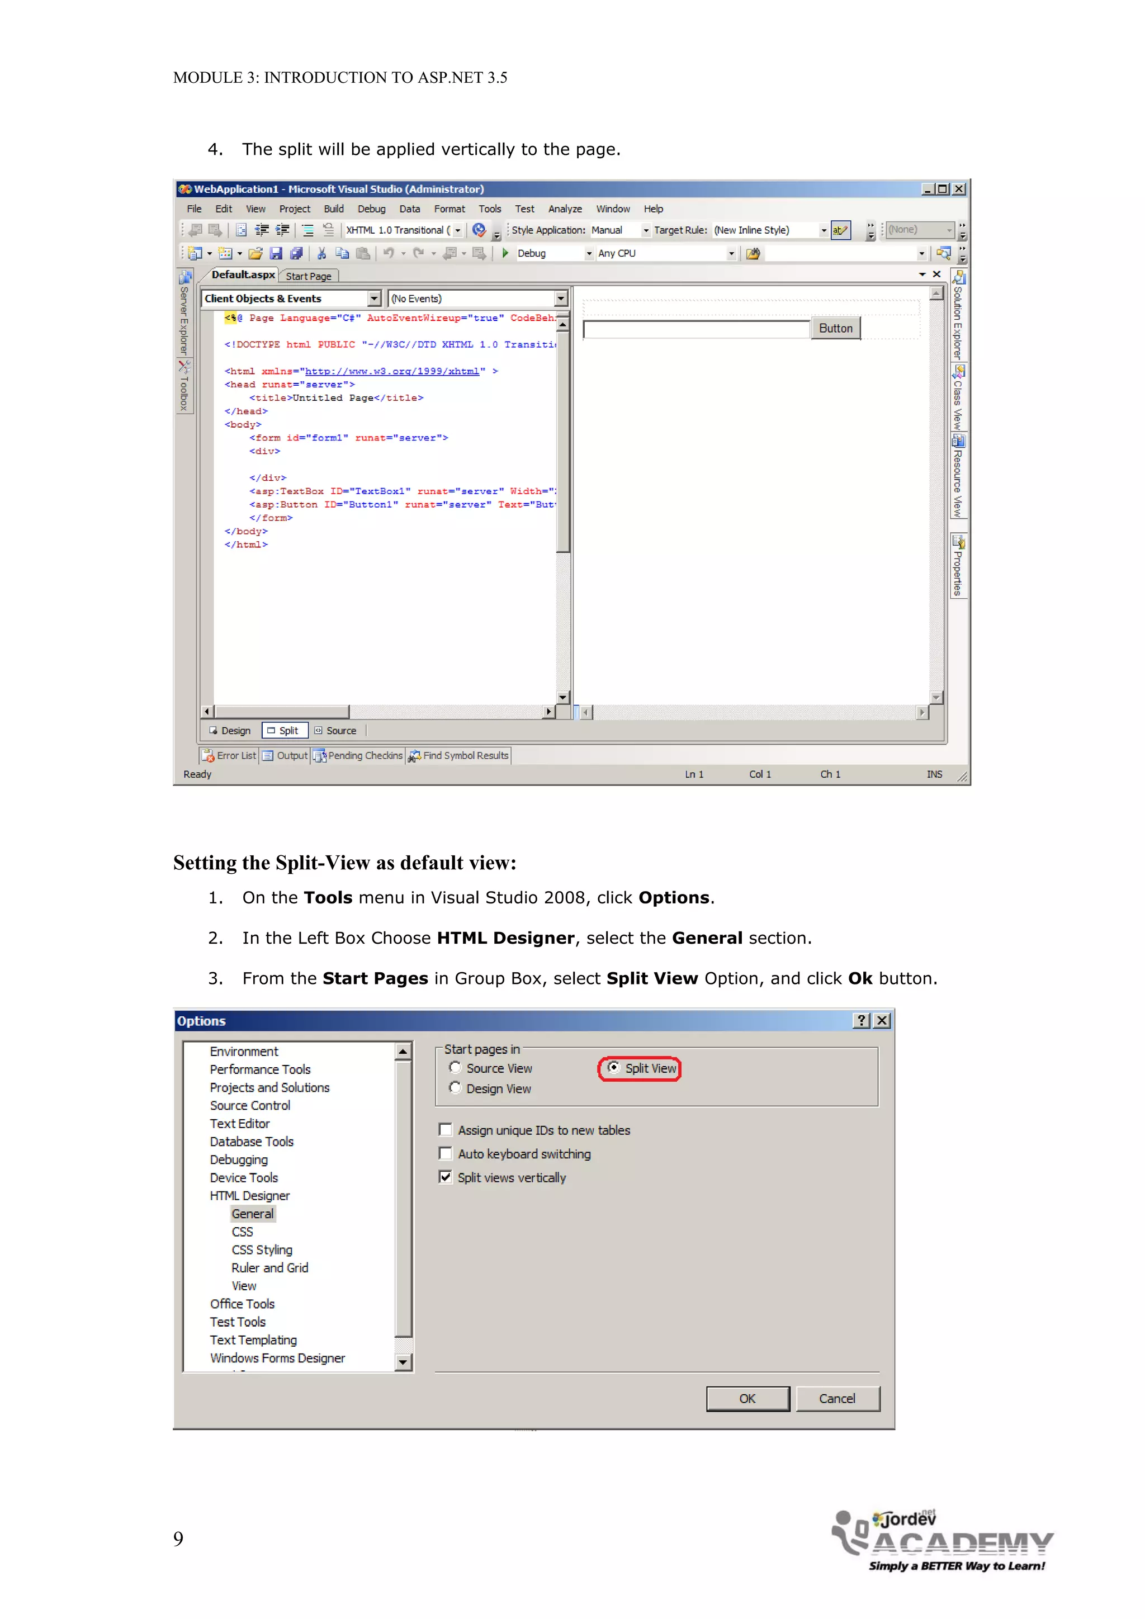
Task: Select the Source View radio button
Action: click(456, 1068)
